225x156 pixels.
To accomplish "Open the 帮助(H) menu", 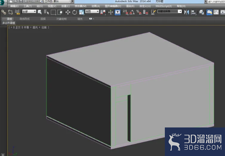I will pyautogui.click(x=181, y=6).
